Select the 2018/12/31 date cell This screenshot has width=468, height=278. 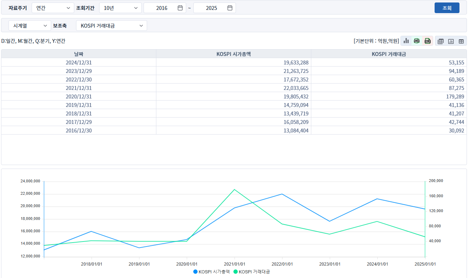79,113
